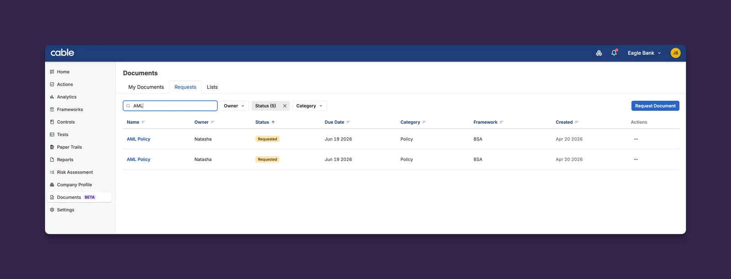
Task: Click Requested badge in first row
Action: (267, 139)
